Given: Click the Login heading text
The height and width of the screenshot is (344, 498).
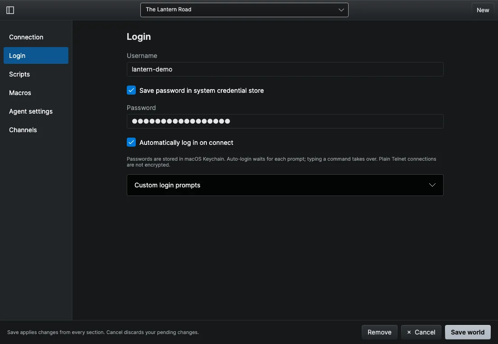Looking at the screenshot, I should [139, 37].
